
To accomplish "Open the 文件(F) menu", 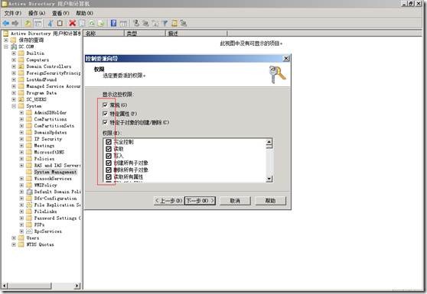I will (13, 13).
